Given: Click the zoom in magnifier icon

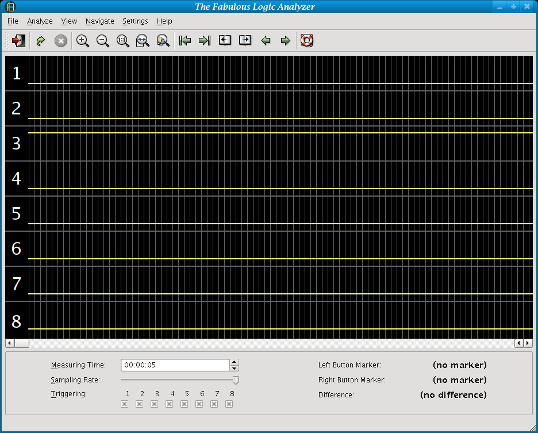Looking at the screenshot, I should point(83,41).
